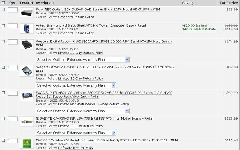This screenshot has height=150, width=240.
Task: Expand warranty plan dropdown for Gigabyte motherboard
Action: pos(76,133)
